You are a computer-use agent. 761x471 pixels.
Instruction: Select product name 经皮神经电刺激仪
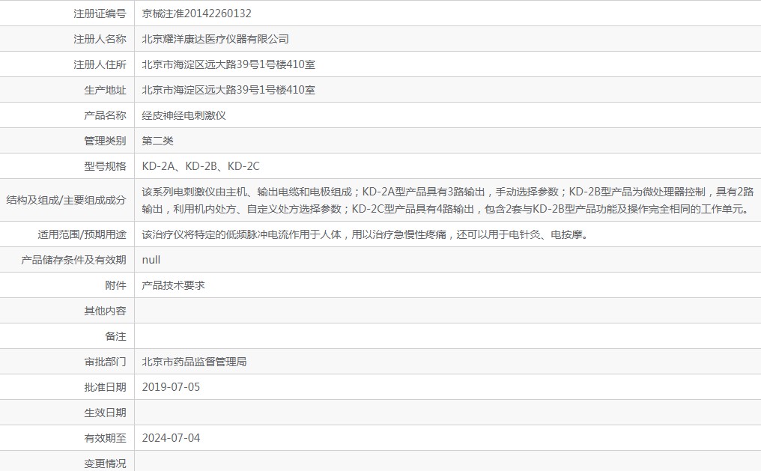coord(184,115)
